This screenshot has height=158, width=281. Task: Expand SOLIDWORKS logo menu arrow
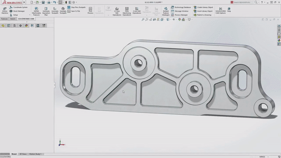tap(24, 2)
